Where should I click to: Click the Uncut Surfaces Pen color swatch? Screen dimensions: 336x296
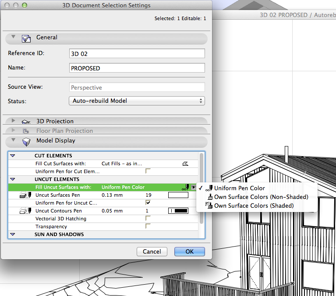pyautogui.click(x=178, y=195)
